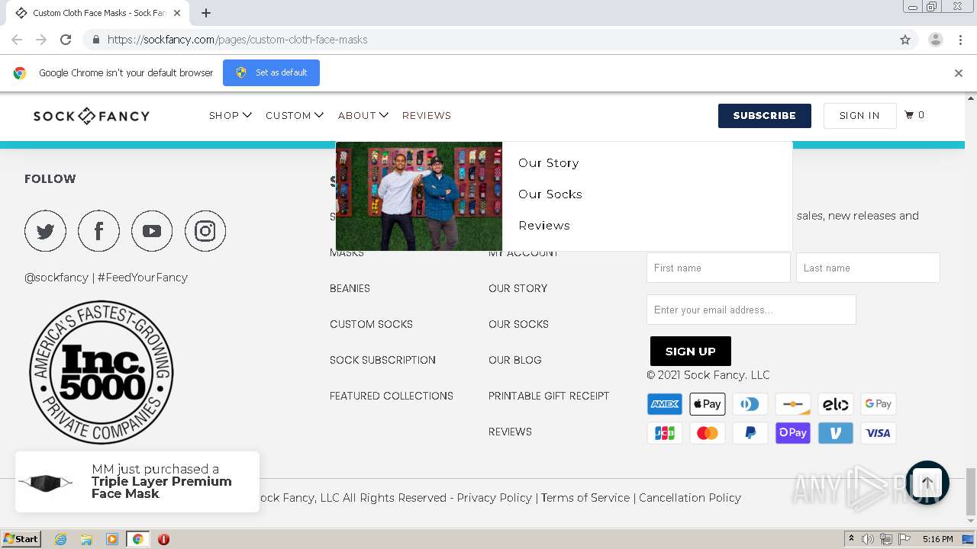977x549 pixels.
Task: Close the Custom Cloth Face Masks tab
Action: coord(178,13)
